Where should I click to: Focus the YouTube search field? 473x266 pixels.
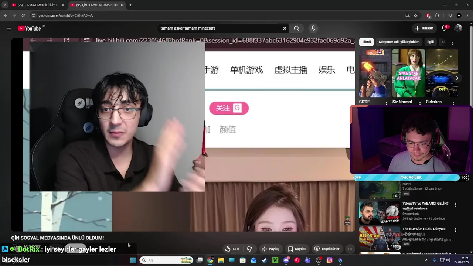coord(220,28)
